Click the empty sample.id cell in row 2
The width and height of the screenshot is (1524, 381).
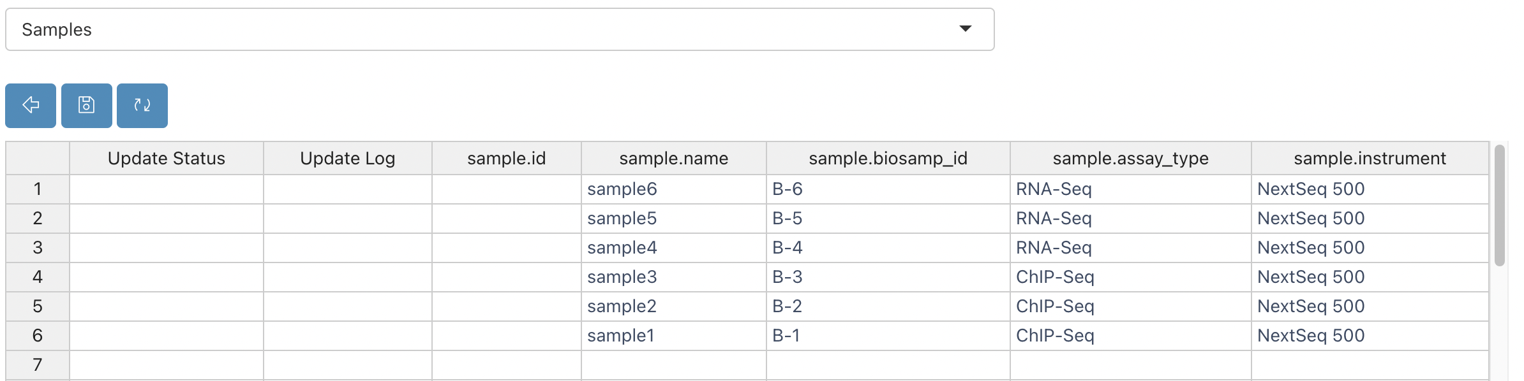coord(507,219)
